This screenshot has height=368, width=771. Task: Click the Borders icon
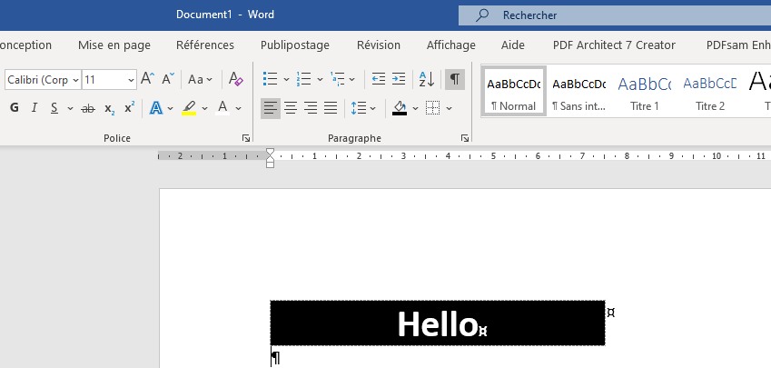click(x=432, y=108)
